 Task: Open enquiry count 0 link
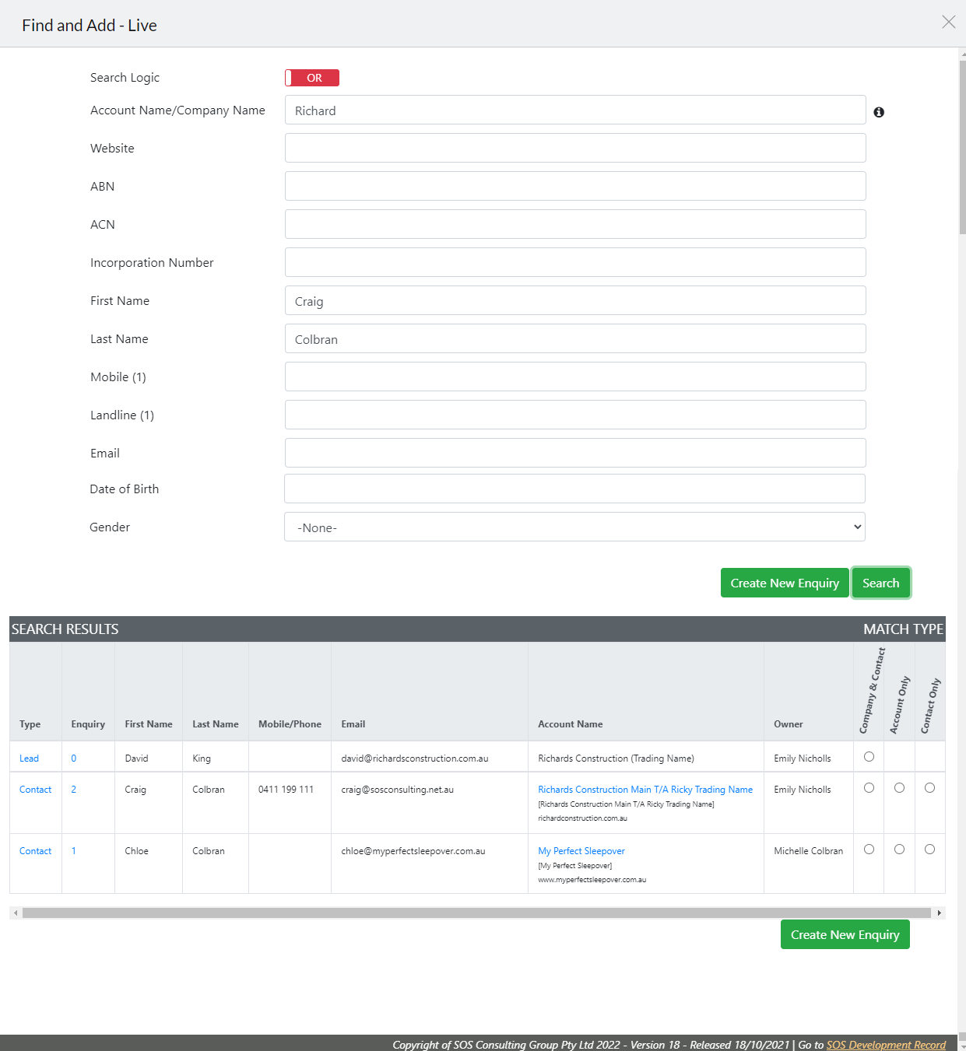pyautogui.click(x=74, y=758)
